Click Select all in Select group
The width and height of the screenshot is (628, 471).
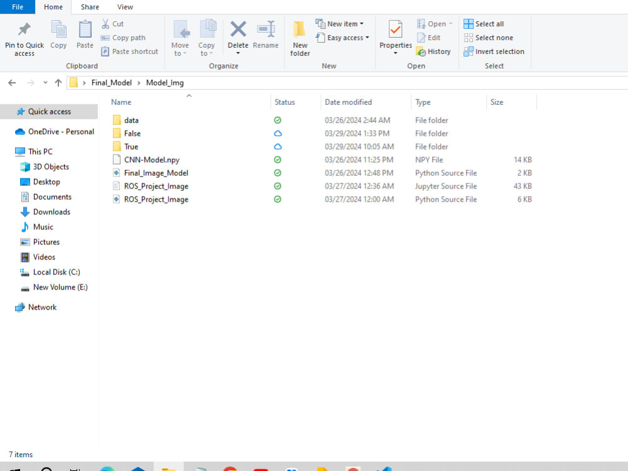pyautogui.click(x=484, y=24)
